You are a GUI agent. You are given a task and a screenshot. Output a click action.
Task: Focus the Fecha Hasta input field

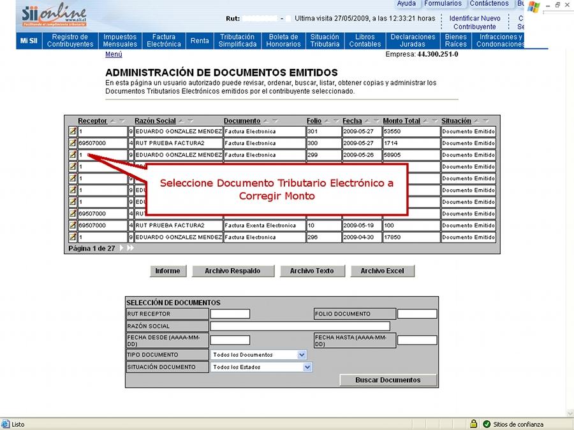[x=417, y=340]
